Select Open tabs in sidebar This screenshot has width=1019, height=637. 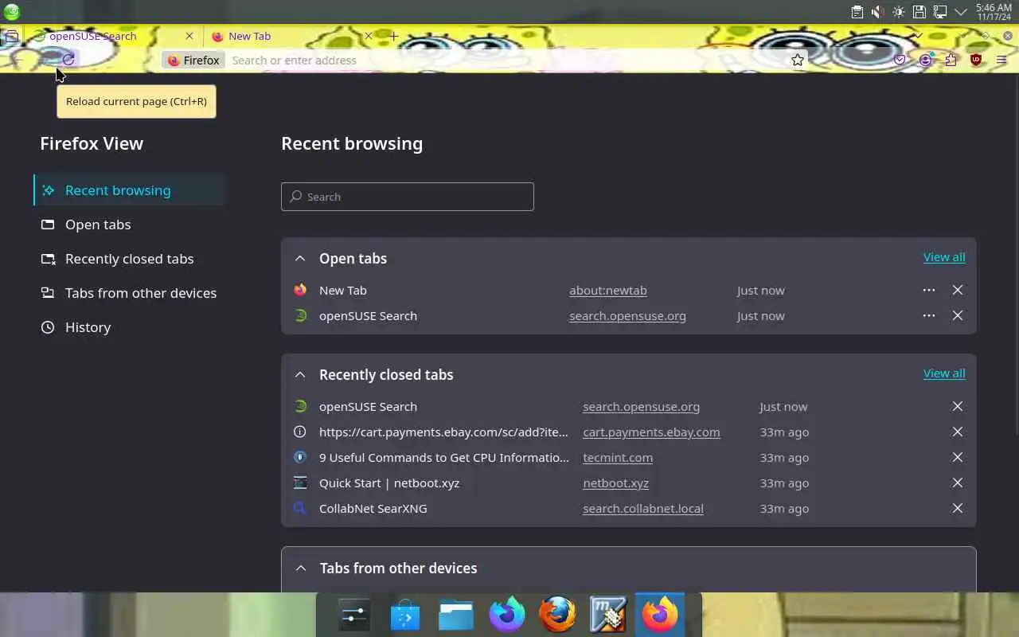tap(131, 225)
